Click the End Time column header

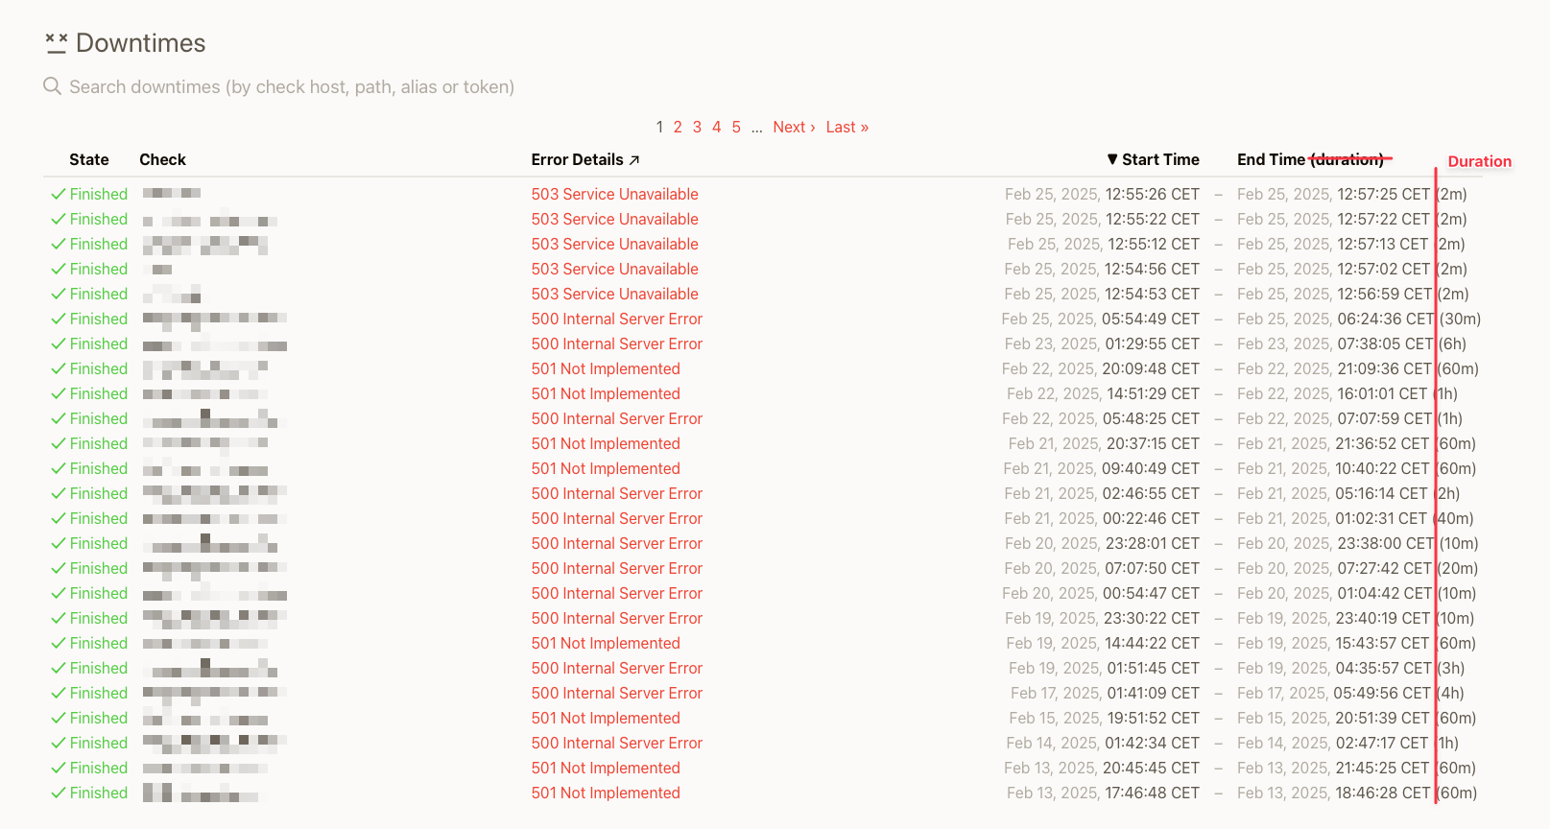coord(1271,159)
